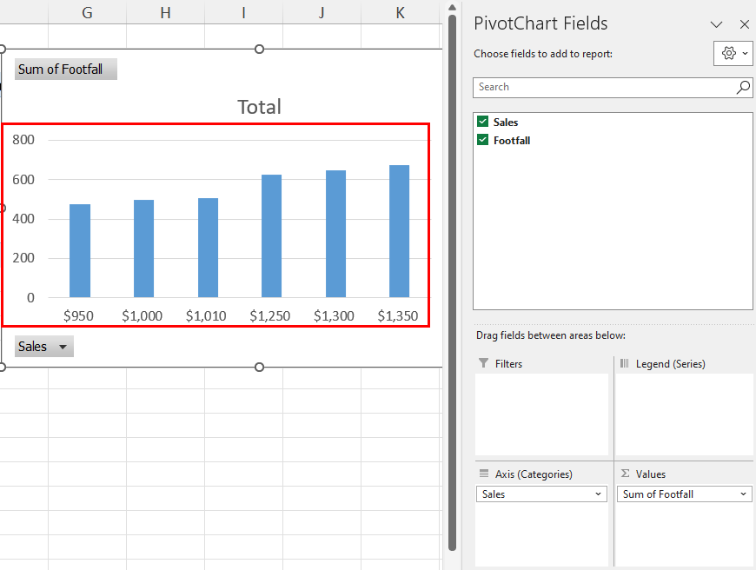Image resolution: width=756 pixels, height=570 pixels.
Task: Click the scroll up arrow
Action: 452,7
